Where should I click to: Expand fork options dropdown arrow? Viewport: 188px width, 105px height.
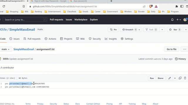click(162, 30)
